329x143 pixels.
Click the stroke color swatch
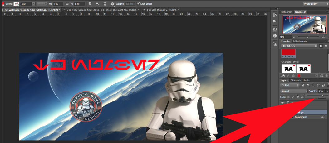[x=16, y=4]
